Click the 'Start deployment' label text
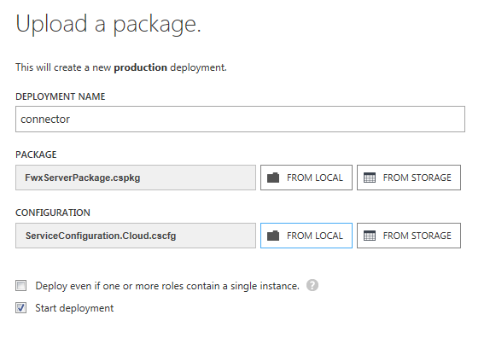The width and height of the screenshot is (490, 338). coord(74,308)
